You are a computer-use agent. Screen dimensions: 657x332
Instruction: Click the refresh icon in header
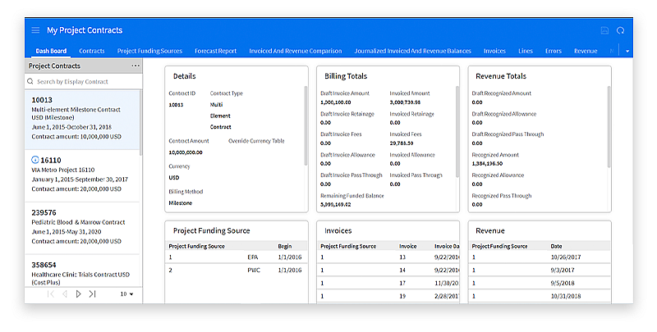[x=621, y=30]
